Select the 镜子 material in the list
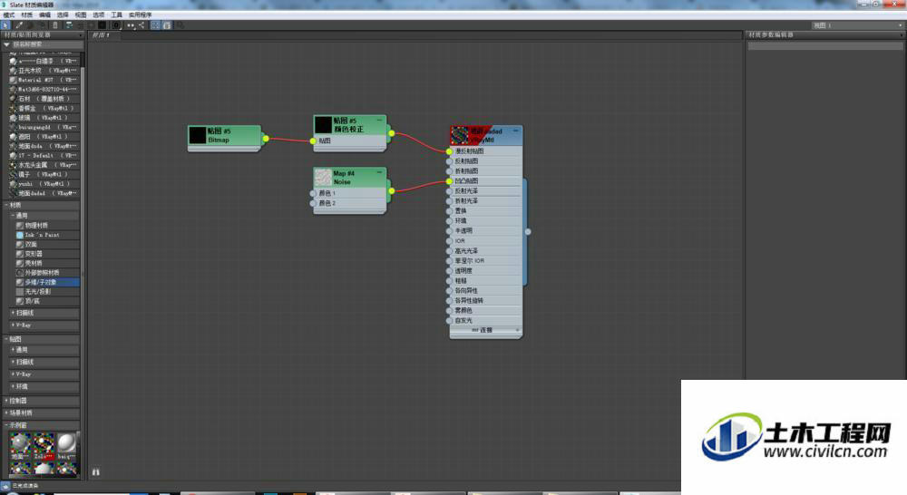 tap(44, 174)
